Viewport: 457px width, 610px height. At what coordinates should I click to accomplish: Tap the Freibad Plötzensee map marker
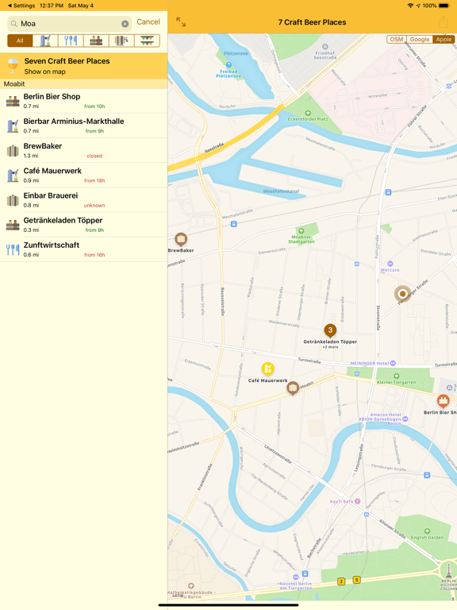[x=228, y=65]
